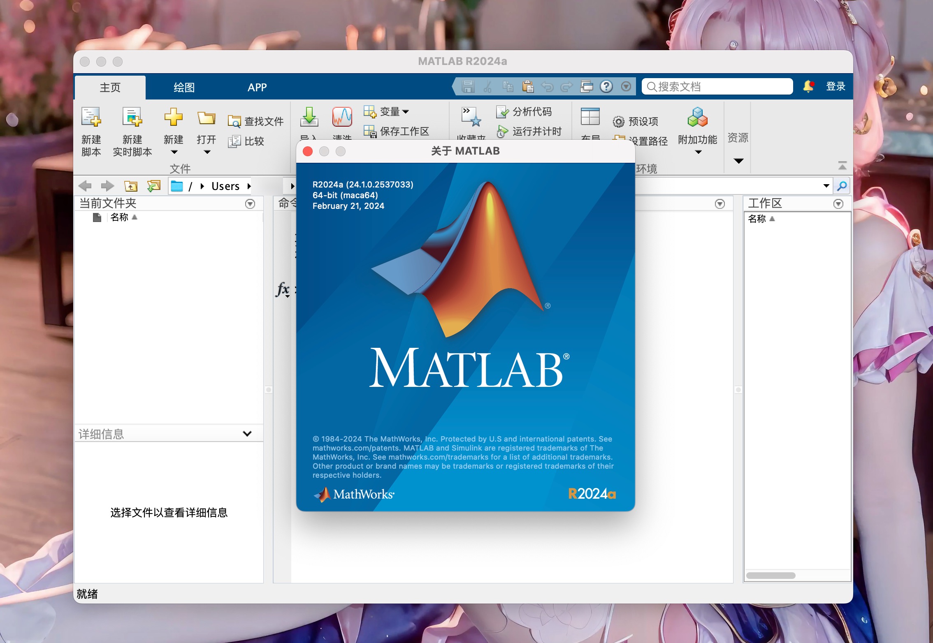Switch to the APP tab
Screen dimensions: 933x643
point(257,87)
